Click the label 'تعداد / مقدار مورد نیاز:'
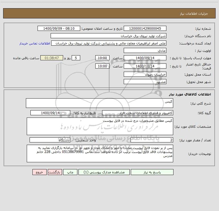Viewport: 219px width, 211px height. click(195, 140)
